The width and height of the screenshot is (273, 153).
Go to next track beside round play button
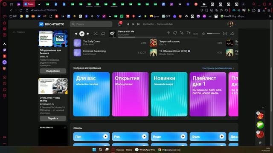tap(88, 34)
